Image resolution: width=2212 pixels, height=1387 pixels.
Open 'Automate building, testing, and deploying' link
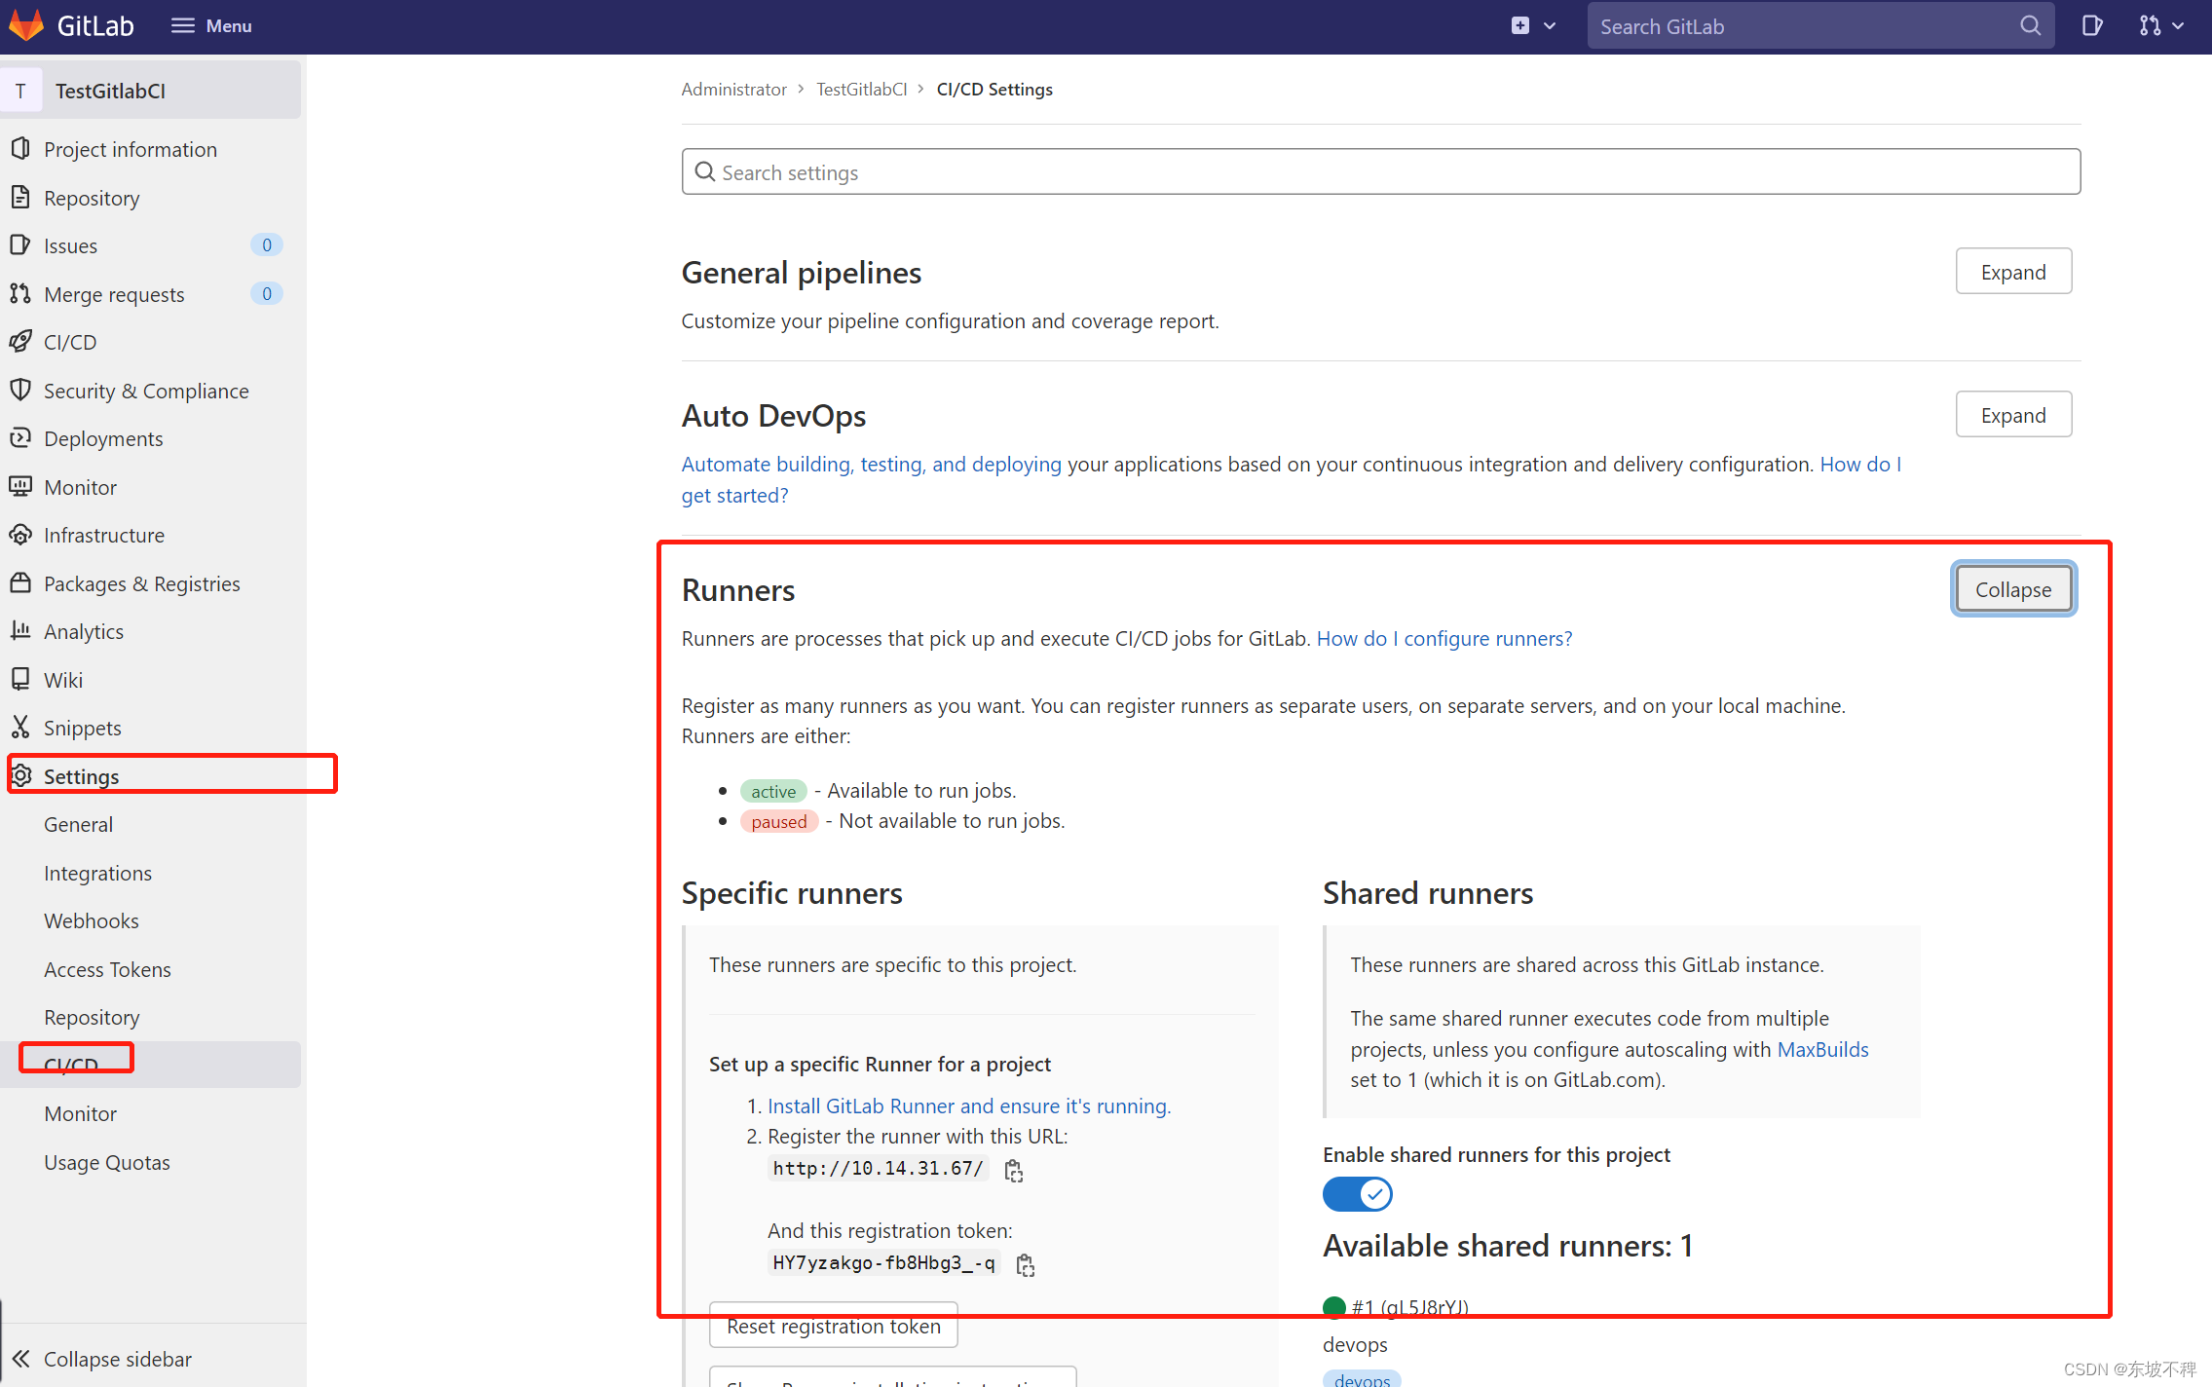(x=872, y=464)
